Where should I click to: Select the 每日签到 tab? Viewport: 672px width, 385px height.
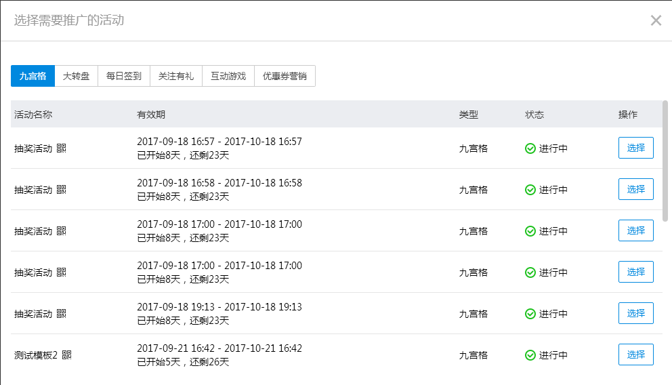click(123, 76)
